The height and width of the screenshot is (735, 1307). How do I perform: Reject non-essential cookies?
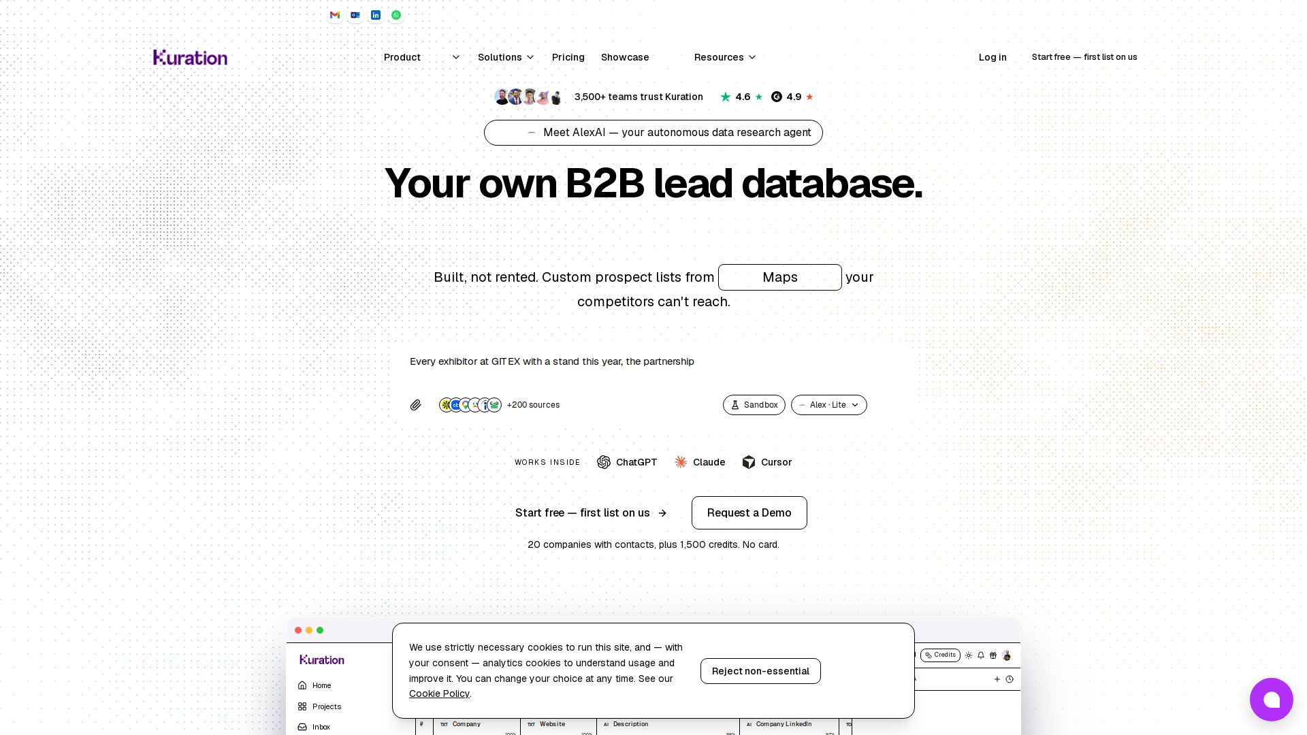[x=760, y=671]
